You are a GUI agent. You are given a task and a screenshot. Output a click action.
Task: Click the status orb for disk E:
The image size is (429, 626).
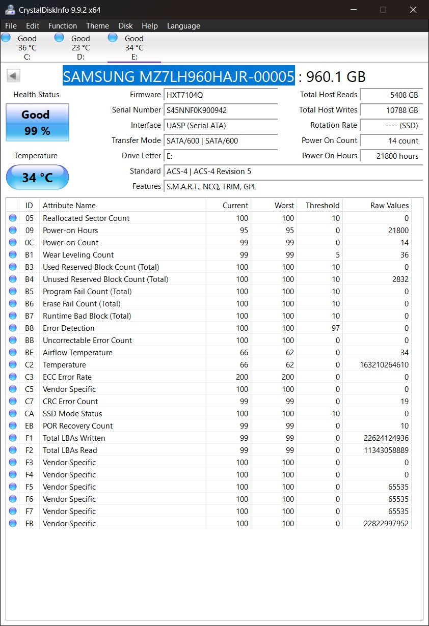[113, 37]
